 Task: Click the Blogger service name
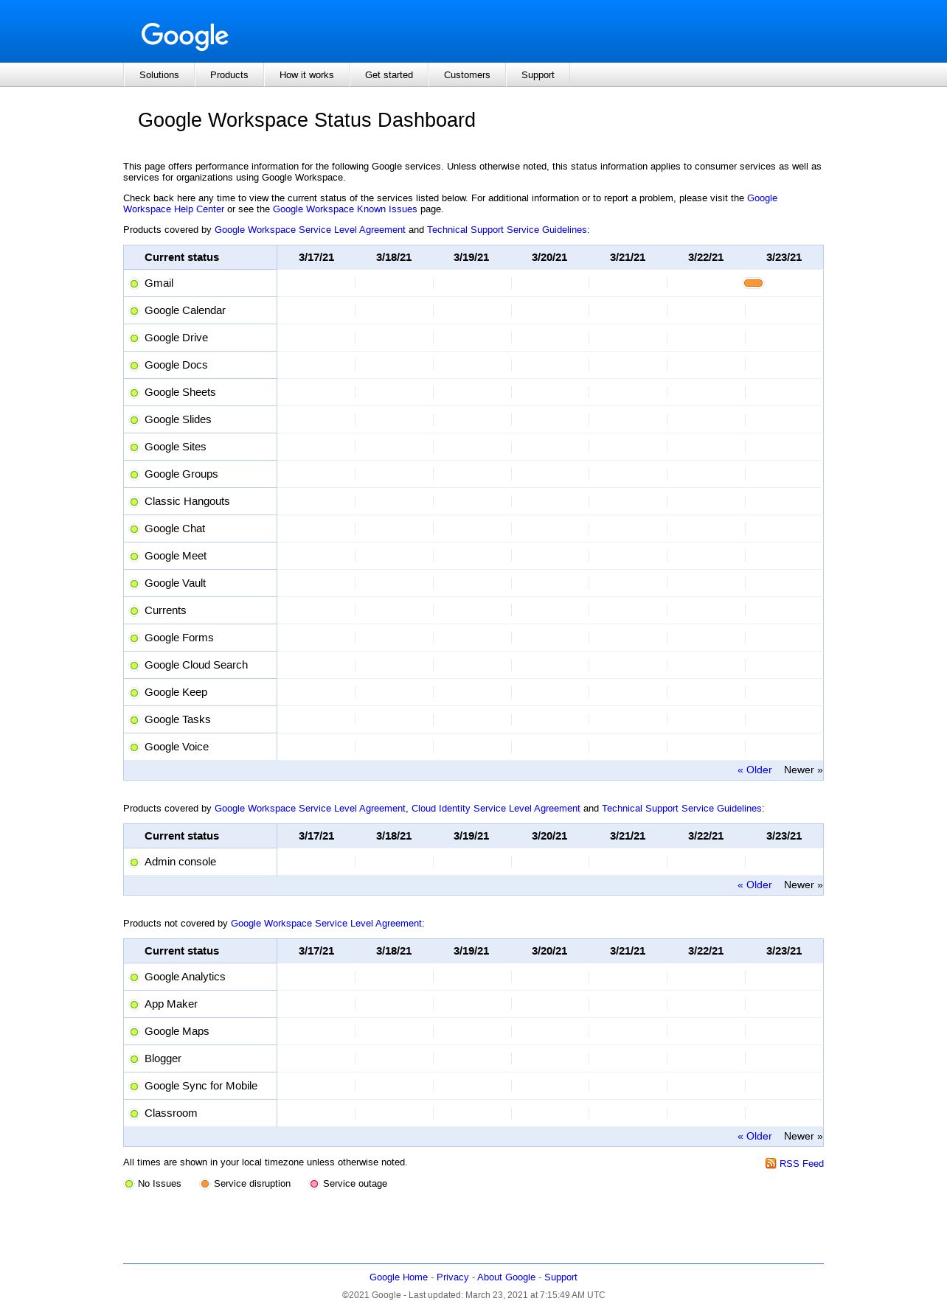[163, 1058]
